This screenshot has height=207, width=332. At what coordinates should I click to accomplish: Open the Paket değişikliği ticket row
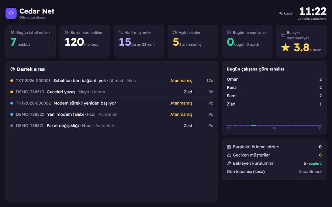[112, 126]
